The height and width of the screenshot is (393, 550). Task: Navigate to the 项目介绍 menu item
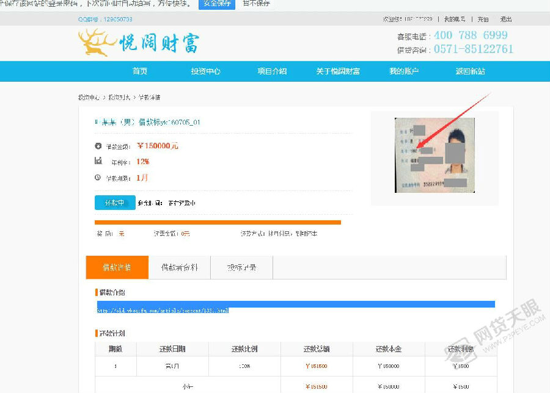(272, 71)
